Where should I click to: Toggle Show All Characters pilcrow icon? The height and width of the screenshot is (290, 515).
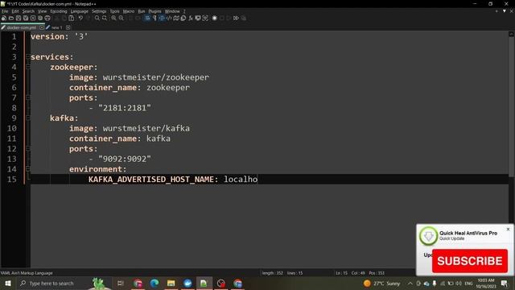coord(154,18)
